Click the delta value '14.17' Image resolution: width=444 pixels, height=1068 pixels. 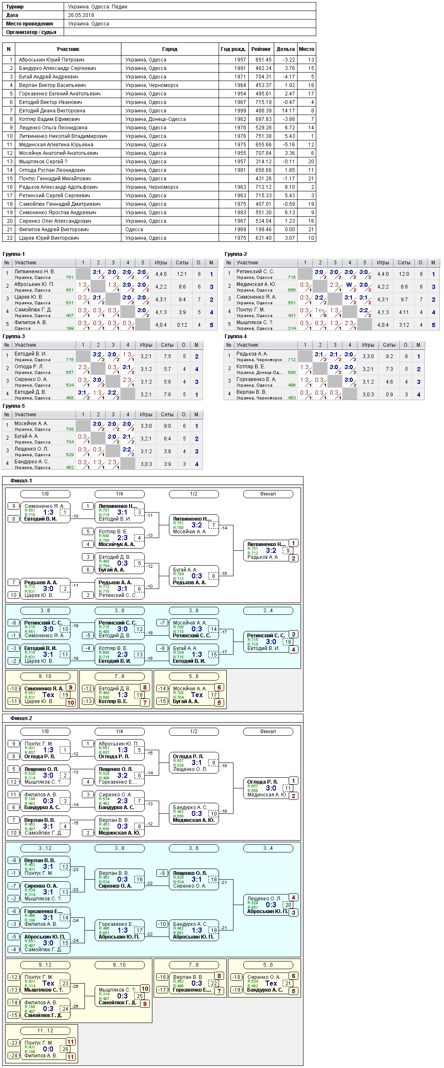[x=289, y=111]
